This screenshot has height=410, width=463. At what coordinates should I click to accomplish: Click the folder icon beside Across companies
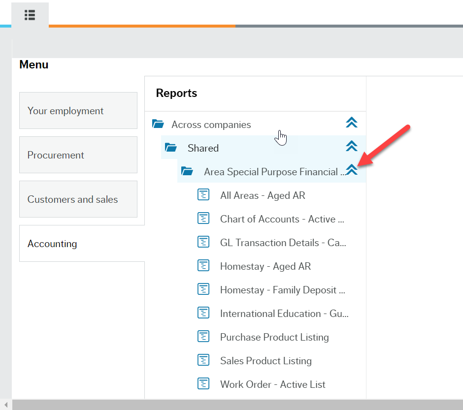click(157, 124)
